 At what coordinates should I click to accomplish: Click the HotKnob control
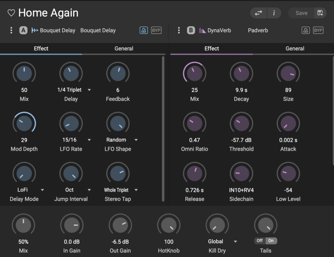pos(169,225)
